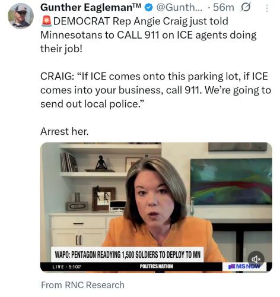Open the 56m timestamp link
Screen dimensions: 280x297
click(x=224, y=8)
